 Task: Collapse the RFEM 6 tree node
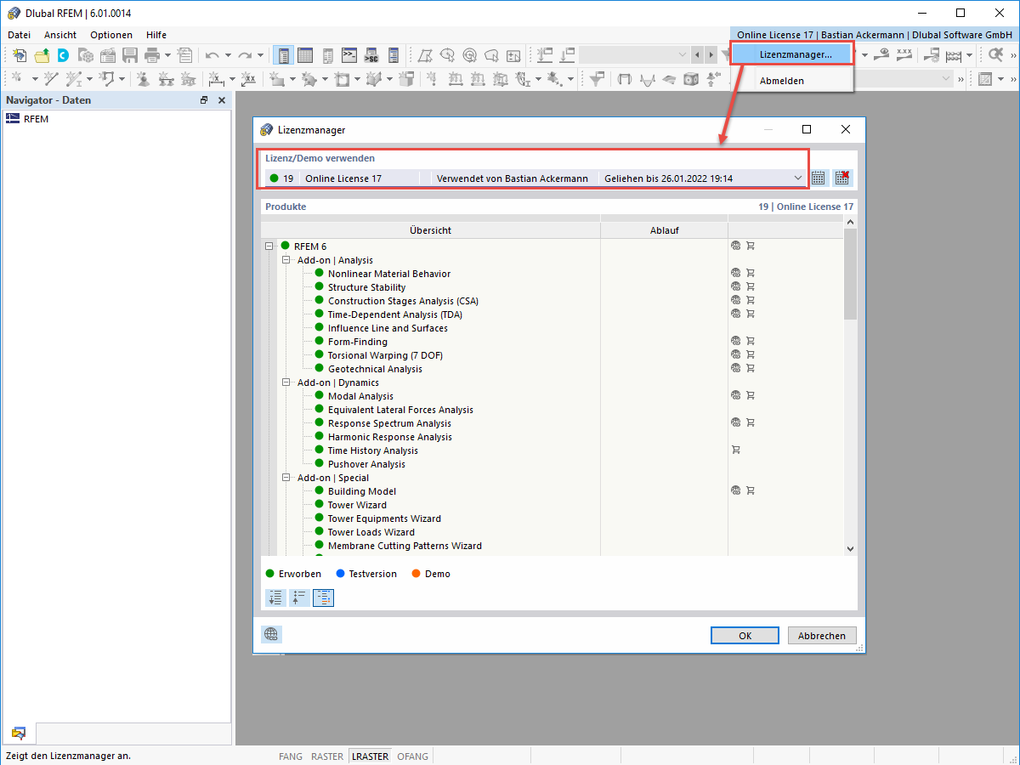[x=269, y=246]
